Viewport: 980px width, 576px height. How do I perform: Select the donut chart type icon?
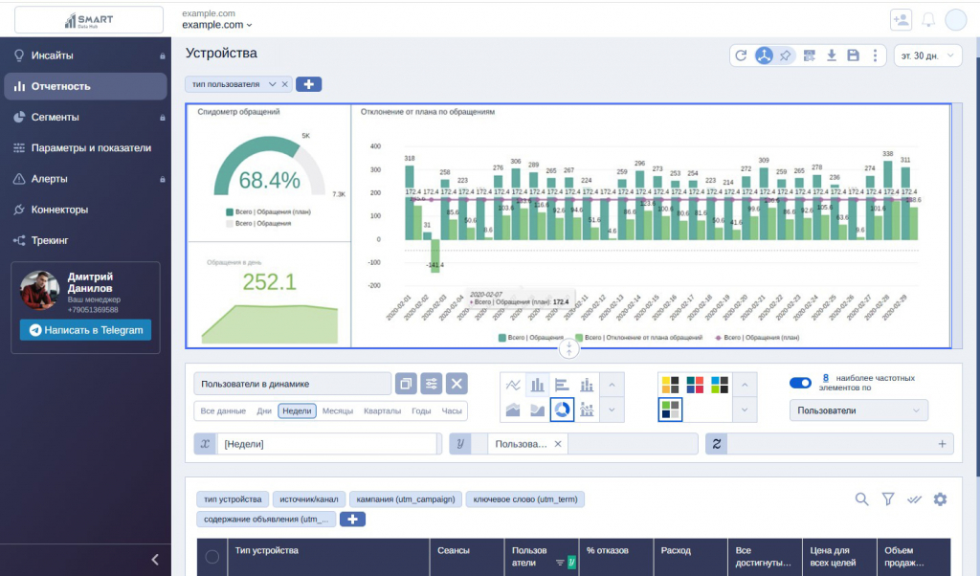coord(562,410)
